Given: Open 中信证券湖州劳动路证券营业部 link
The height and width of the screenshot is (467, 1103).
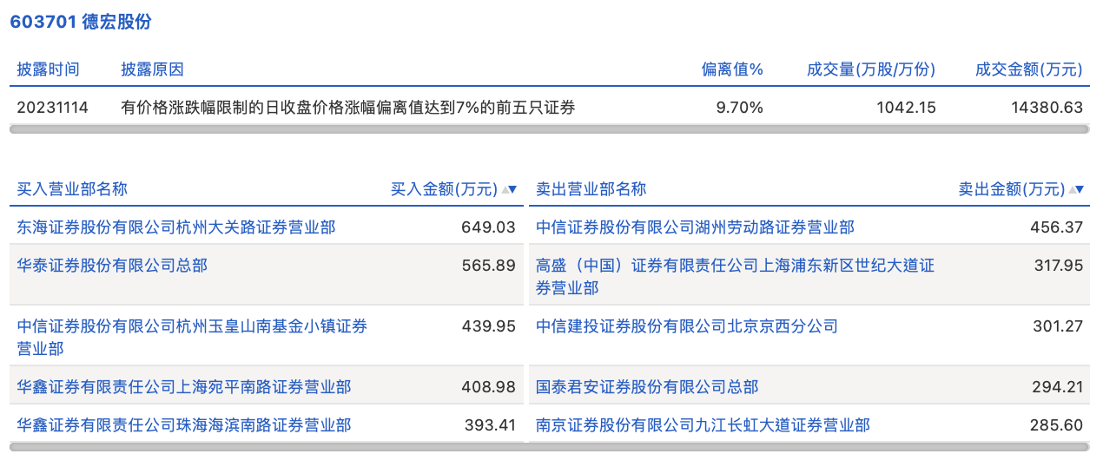Looking at the screenshot, I should 695,227.
